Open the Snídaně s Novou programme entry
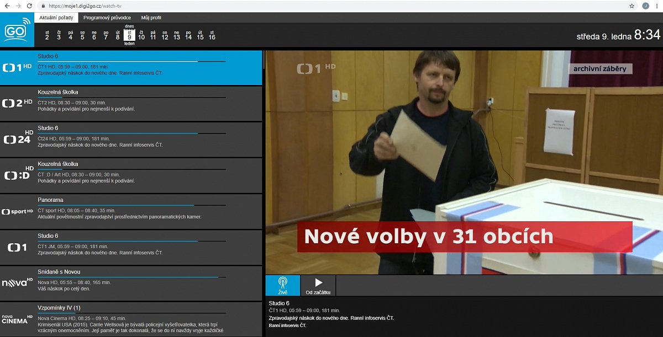Screen dimensions: 663x337 pos(59,272)
